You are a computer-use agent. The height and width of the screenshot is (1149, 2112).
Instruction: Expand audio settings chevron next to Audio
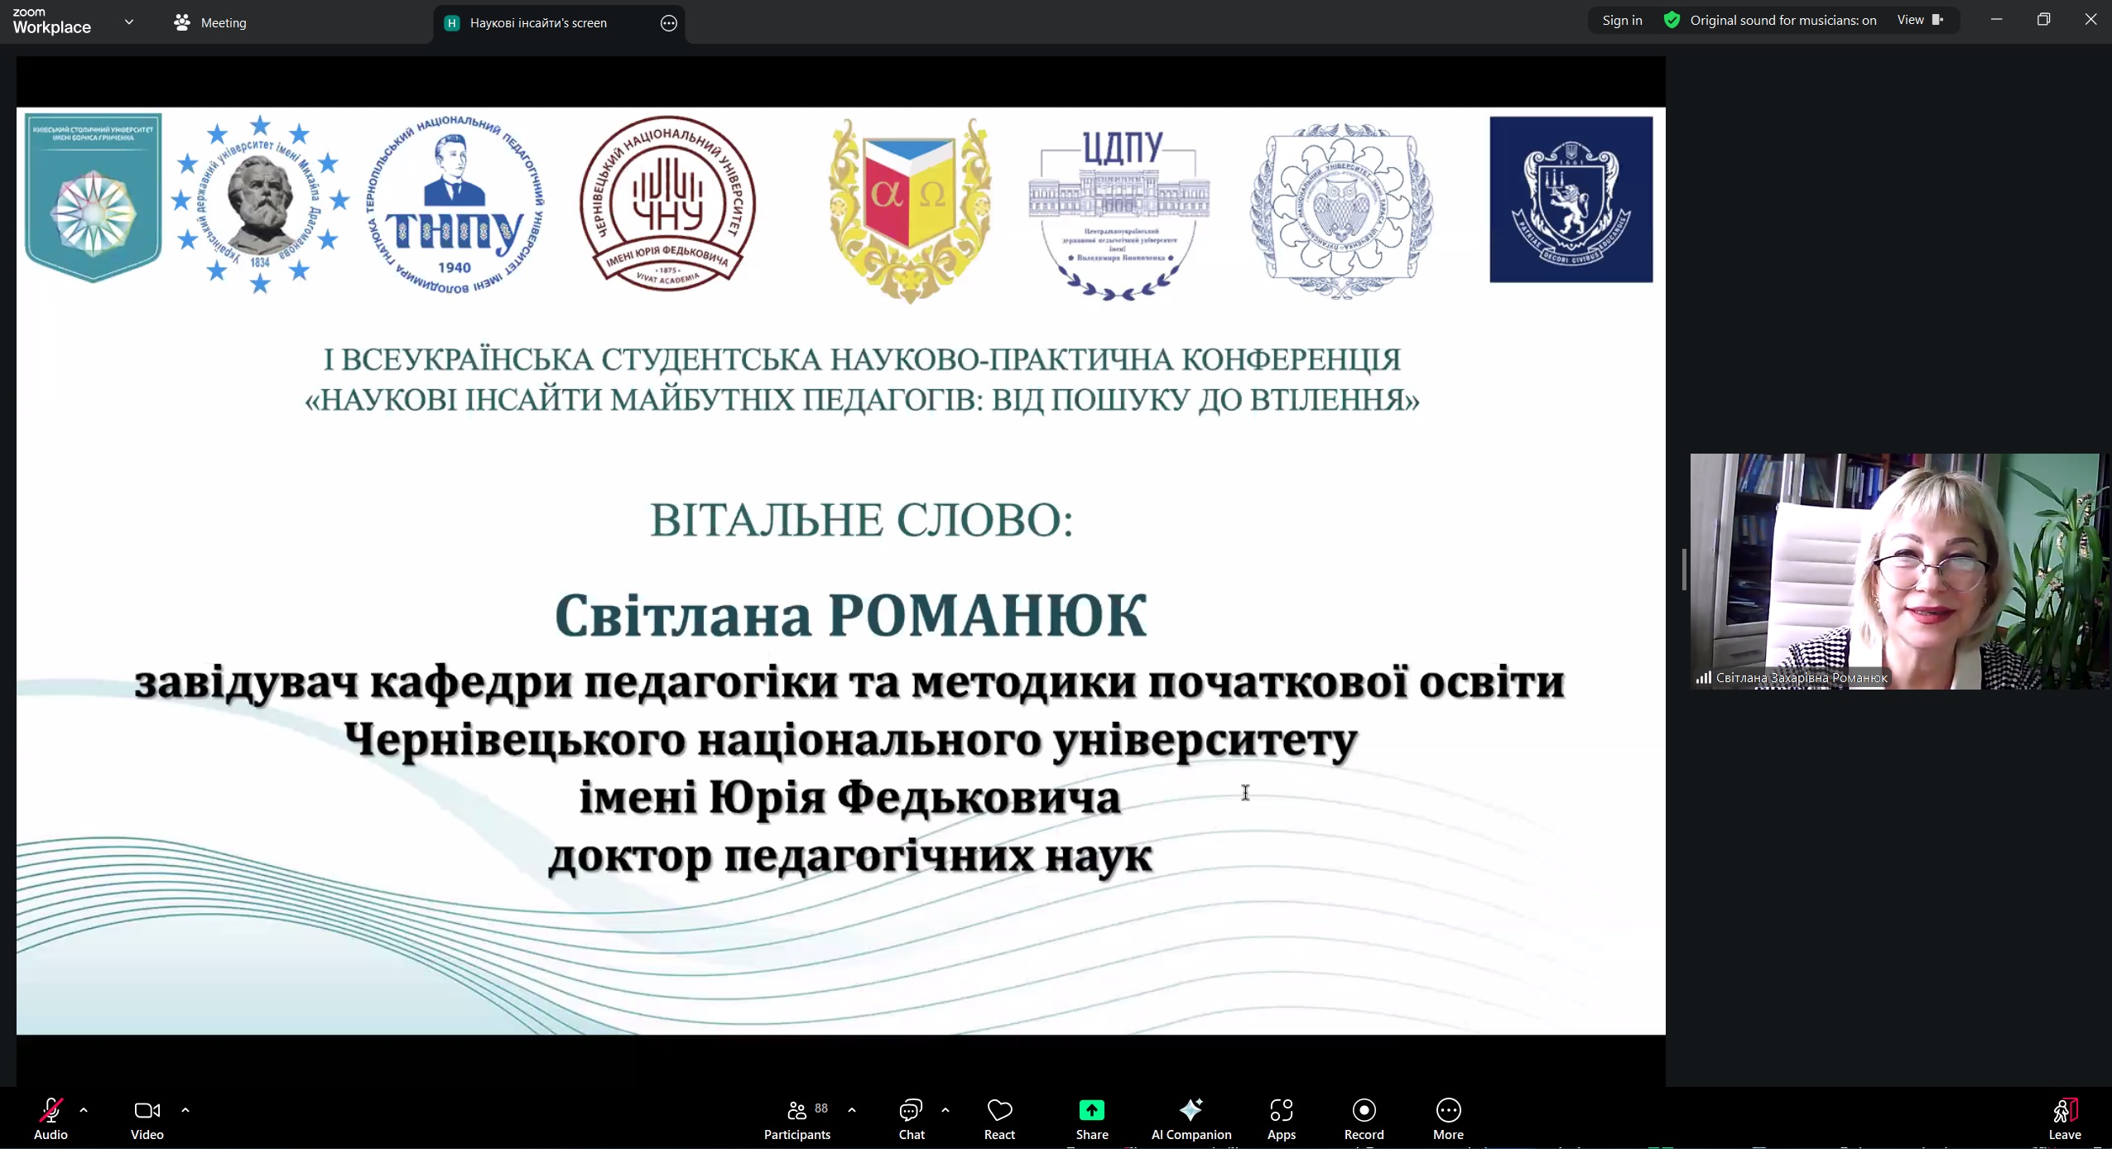(84, 1110)
